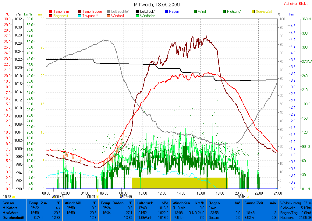Open the 'Auf einen Blick ...' link
Screen dimensions: 312x221
pos(295,4)
